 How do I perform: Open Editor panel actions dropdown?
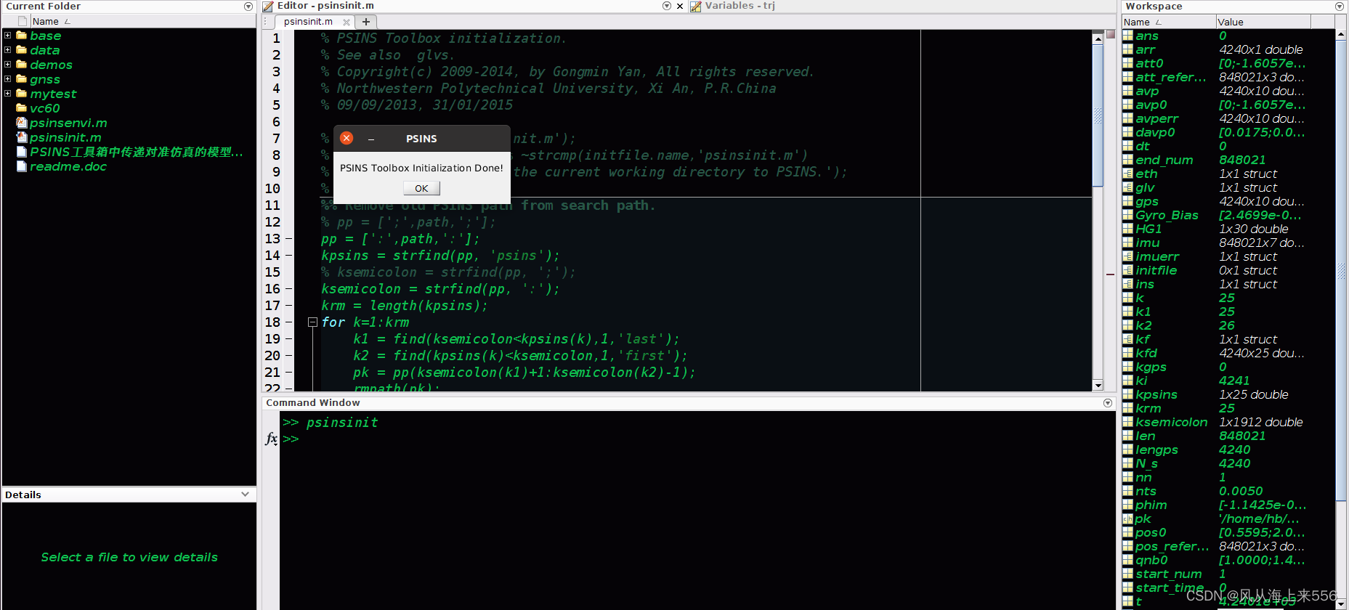click(667, 6)
